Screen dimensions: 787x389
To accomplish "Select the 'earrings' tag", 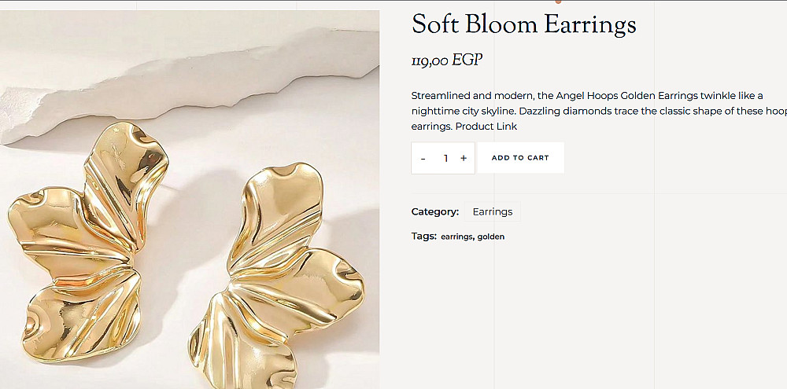I will coord(456,237).
